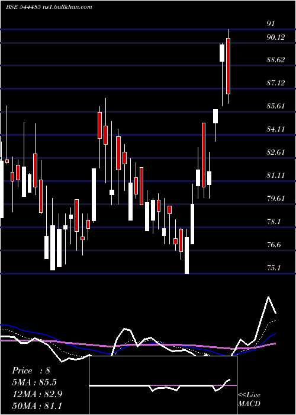
Task: Click the white MACD line peak at right
Action: [269, 297]
